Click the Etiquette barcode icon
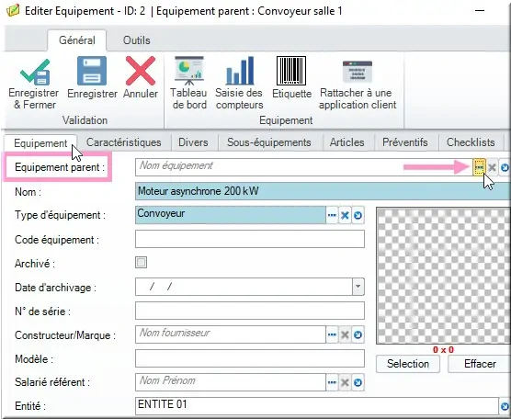This screenshot has width=511, height=419. 291,71
